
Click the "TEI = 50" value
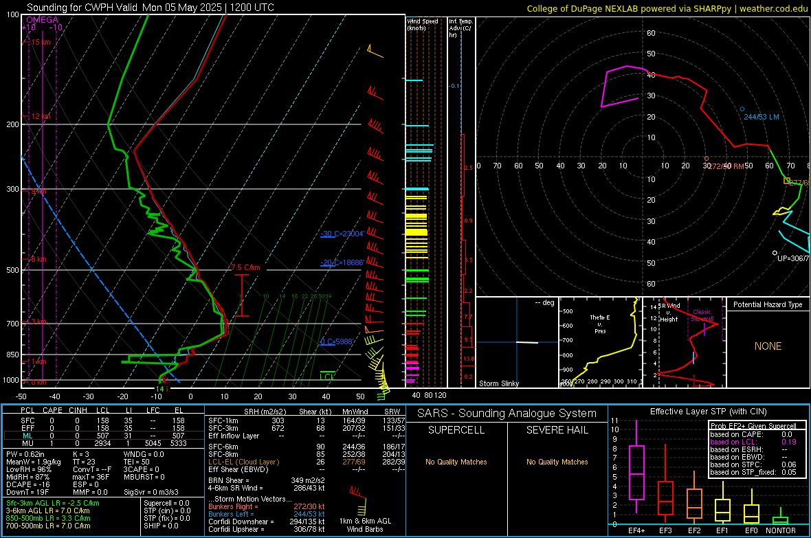pyautogui.click(x=137, y=462)
